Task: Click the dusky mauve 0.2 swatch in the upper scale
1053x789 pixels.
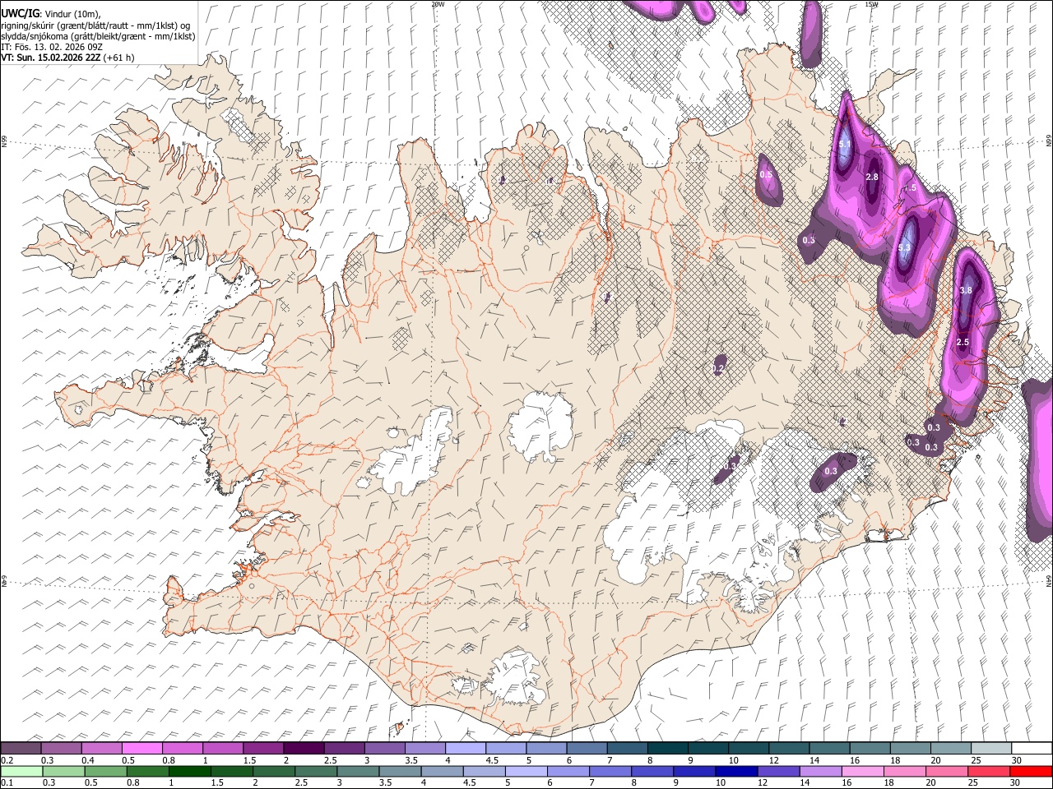Action: (21, 749)
